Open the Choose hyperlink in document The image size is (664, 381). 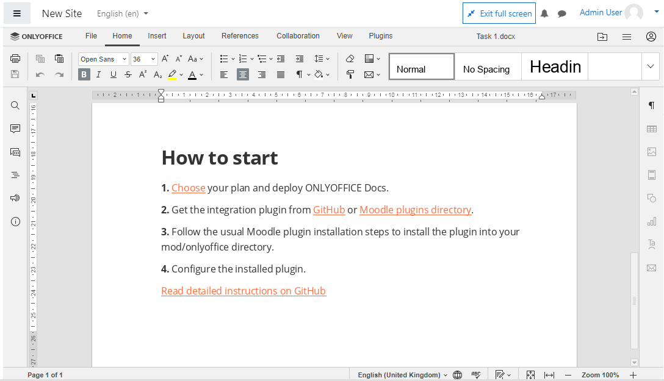pos(189,188)
